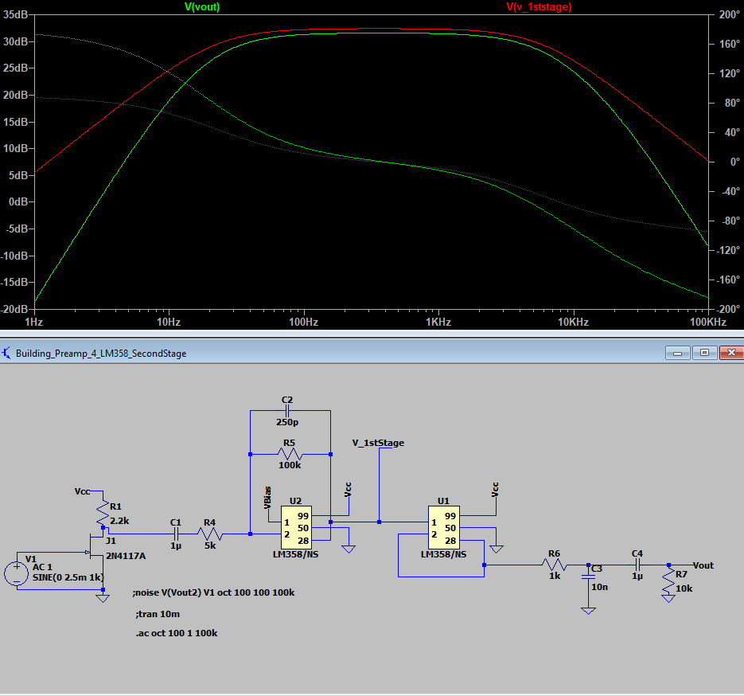Click the 5k value of R4

210,545
